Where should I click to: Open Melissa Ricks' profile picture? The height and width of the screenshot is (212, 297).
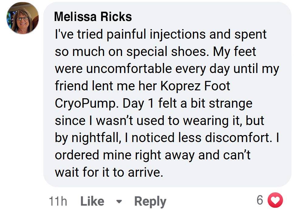(x=22, y=18)
